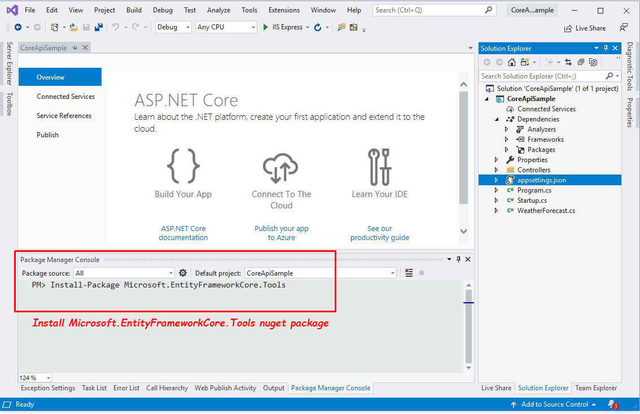
Task: Click the Package Manager Console vertical scrollbar thumb
Action: (468, 326)
